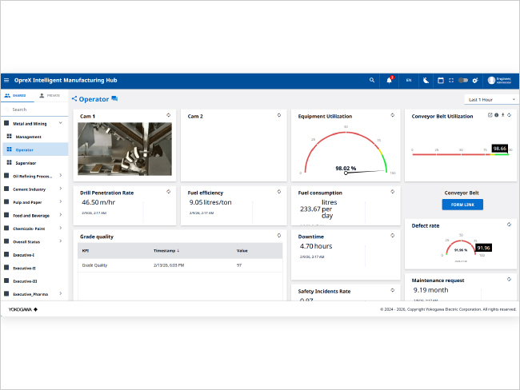Open the Supervisor dashboard

[x=26, y=163]
